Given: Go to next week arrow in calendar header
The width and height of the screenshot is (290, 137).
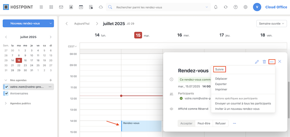Looking at the screenshot, I should pyautogui.click(x=97, y=23).
